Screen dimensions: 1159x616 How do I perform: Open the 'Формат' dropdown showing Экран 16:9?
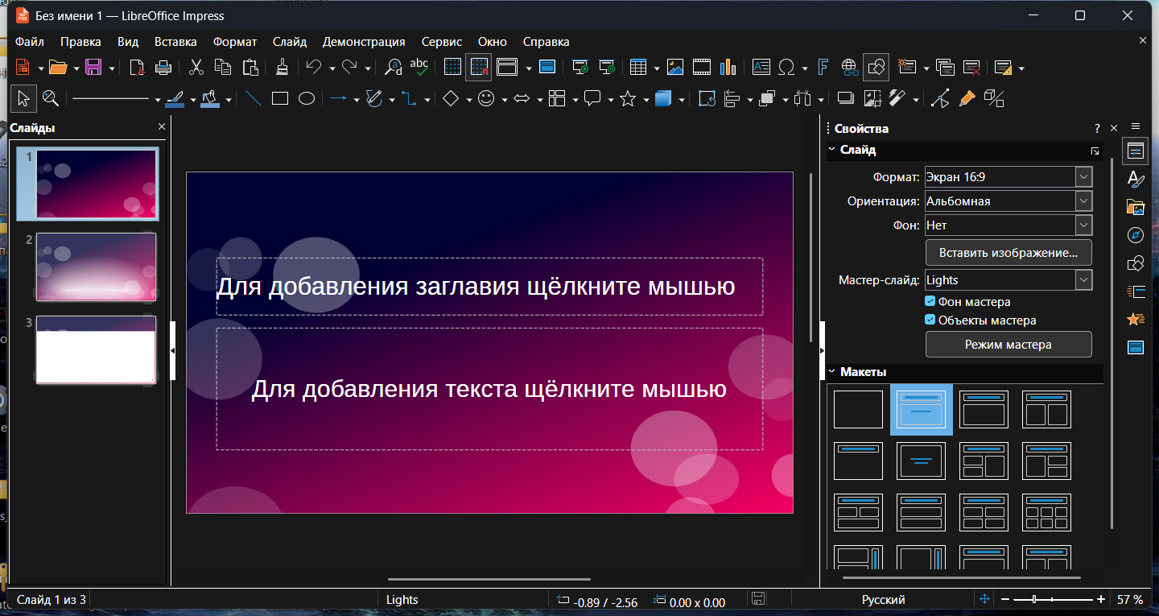(1083, 177)
